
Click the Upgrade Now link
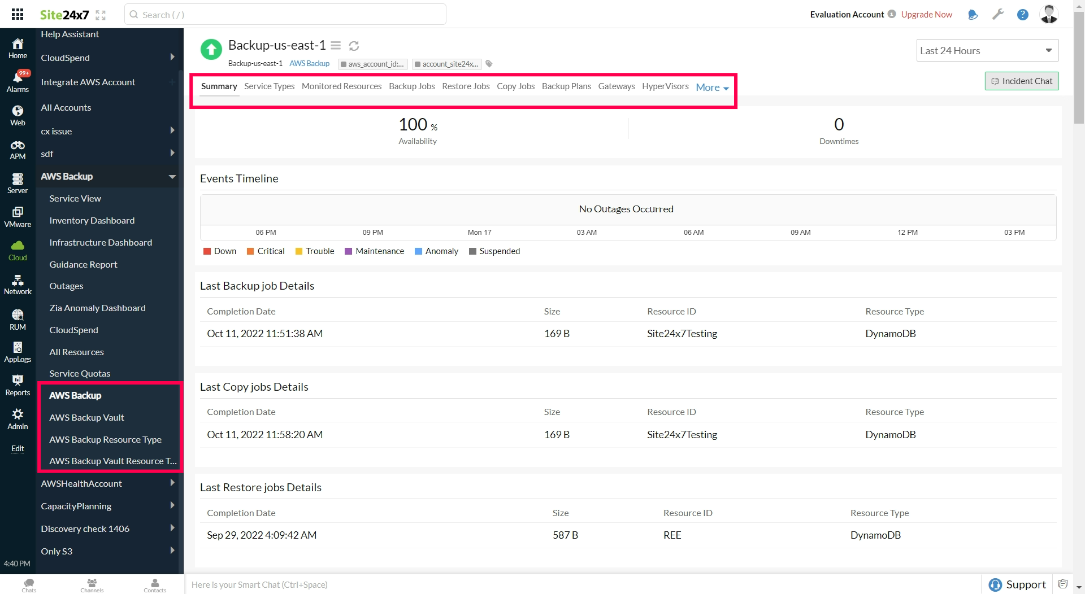click(927, 14)
